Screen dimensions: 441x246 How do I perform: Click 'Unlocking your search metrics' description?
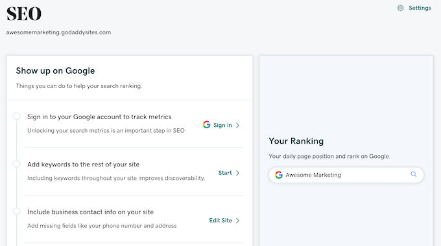click(x=106, y=131)
